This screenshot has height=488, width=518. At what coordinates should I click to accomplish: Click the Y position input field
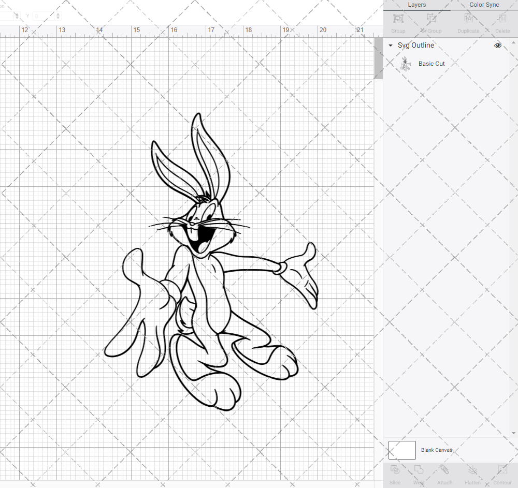[x=44, y=16]
